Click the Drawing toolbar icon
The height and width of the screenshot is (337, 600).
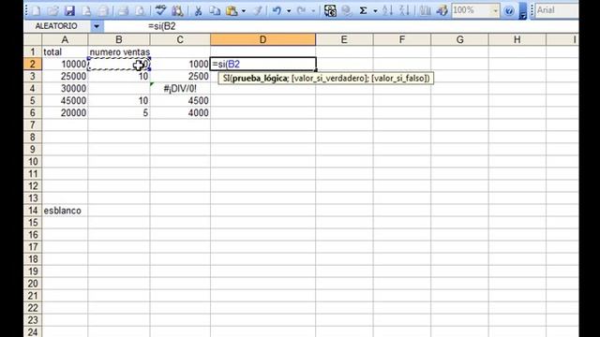[x=442, y=10]
